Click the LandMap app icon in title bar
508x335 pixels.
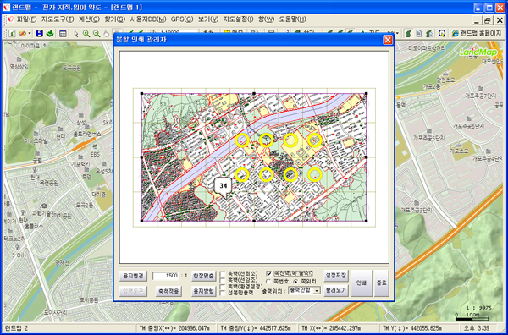point(7,7)
